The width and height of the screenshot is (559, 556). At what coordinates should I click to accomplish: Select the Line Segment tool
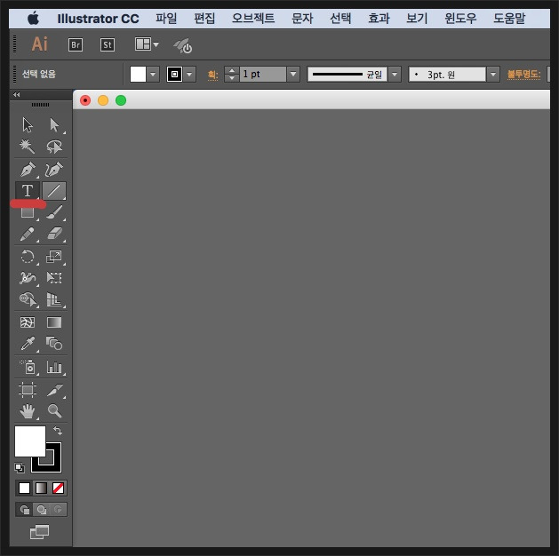[x=54, y=191]
